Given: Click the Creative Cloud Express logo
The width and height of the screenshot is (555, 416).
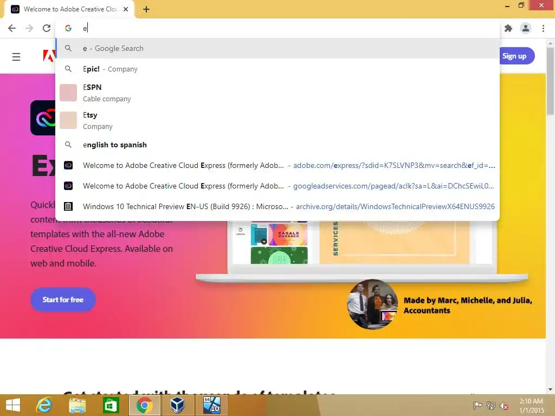Looking at the screenshot, I should click(x=43, y=118).
